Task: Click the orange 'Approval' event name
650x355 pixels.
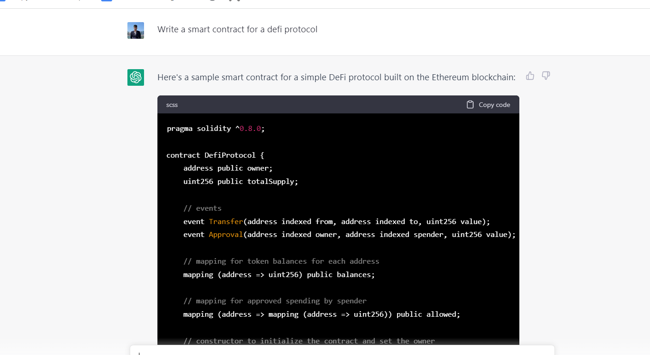Action: pyautogui.click(x=226, y=235)
